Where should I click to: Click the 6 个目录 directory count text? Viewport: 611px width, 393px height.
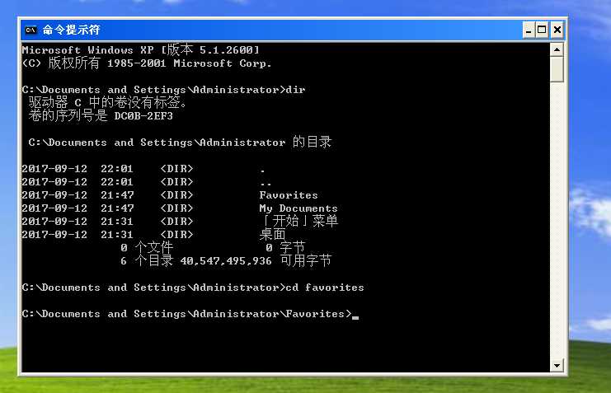tap(147, 260)
